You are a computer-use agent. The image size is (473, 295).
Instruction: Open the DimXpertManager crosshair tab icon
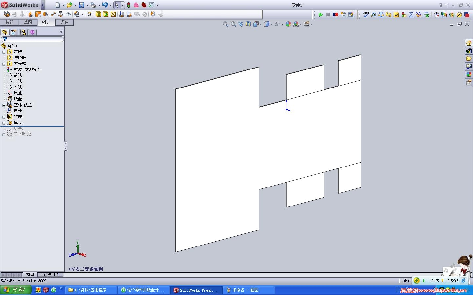click(x=32, y=32)
